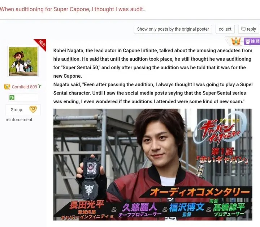
Task: Click the green Capricorn zodiac icon
Action: pos(12,97)
